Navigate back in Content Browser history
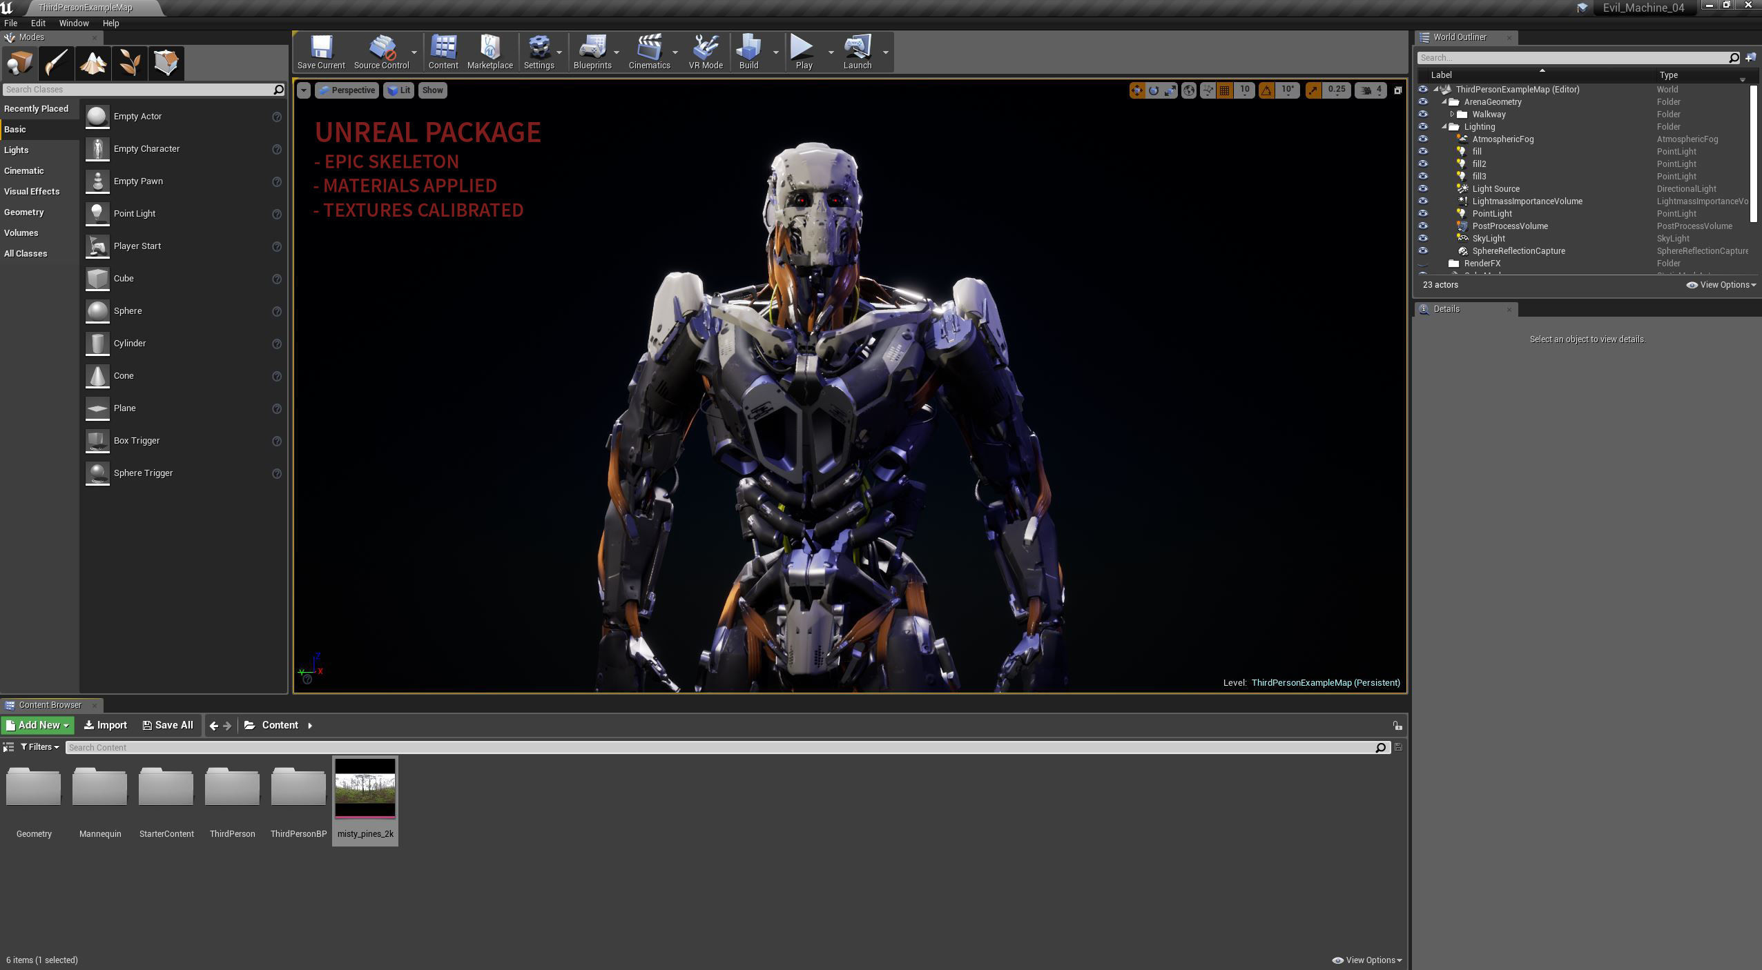1762x970 pixels. click(x=213, y=726)
